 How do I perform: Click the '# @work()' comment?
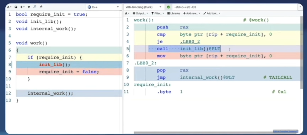(x=256, y=20)
